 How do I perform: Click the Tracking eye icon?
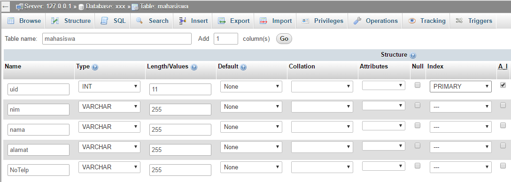(412, 21)
